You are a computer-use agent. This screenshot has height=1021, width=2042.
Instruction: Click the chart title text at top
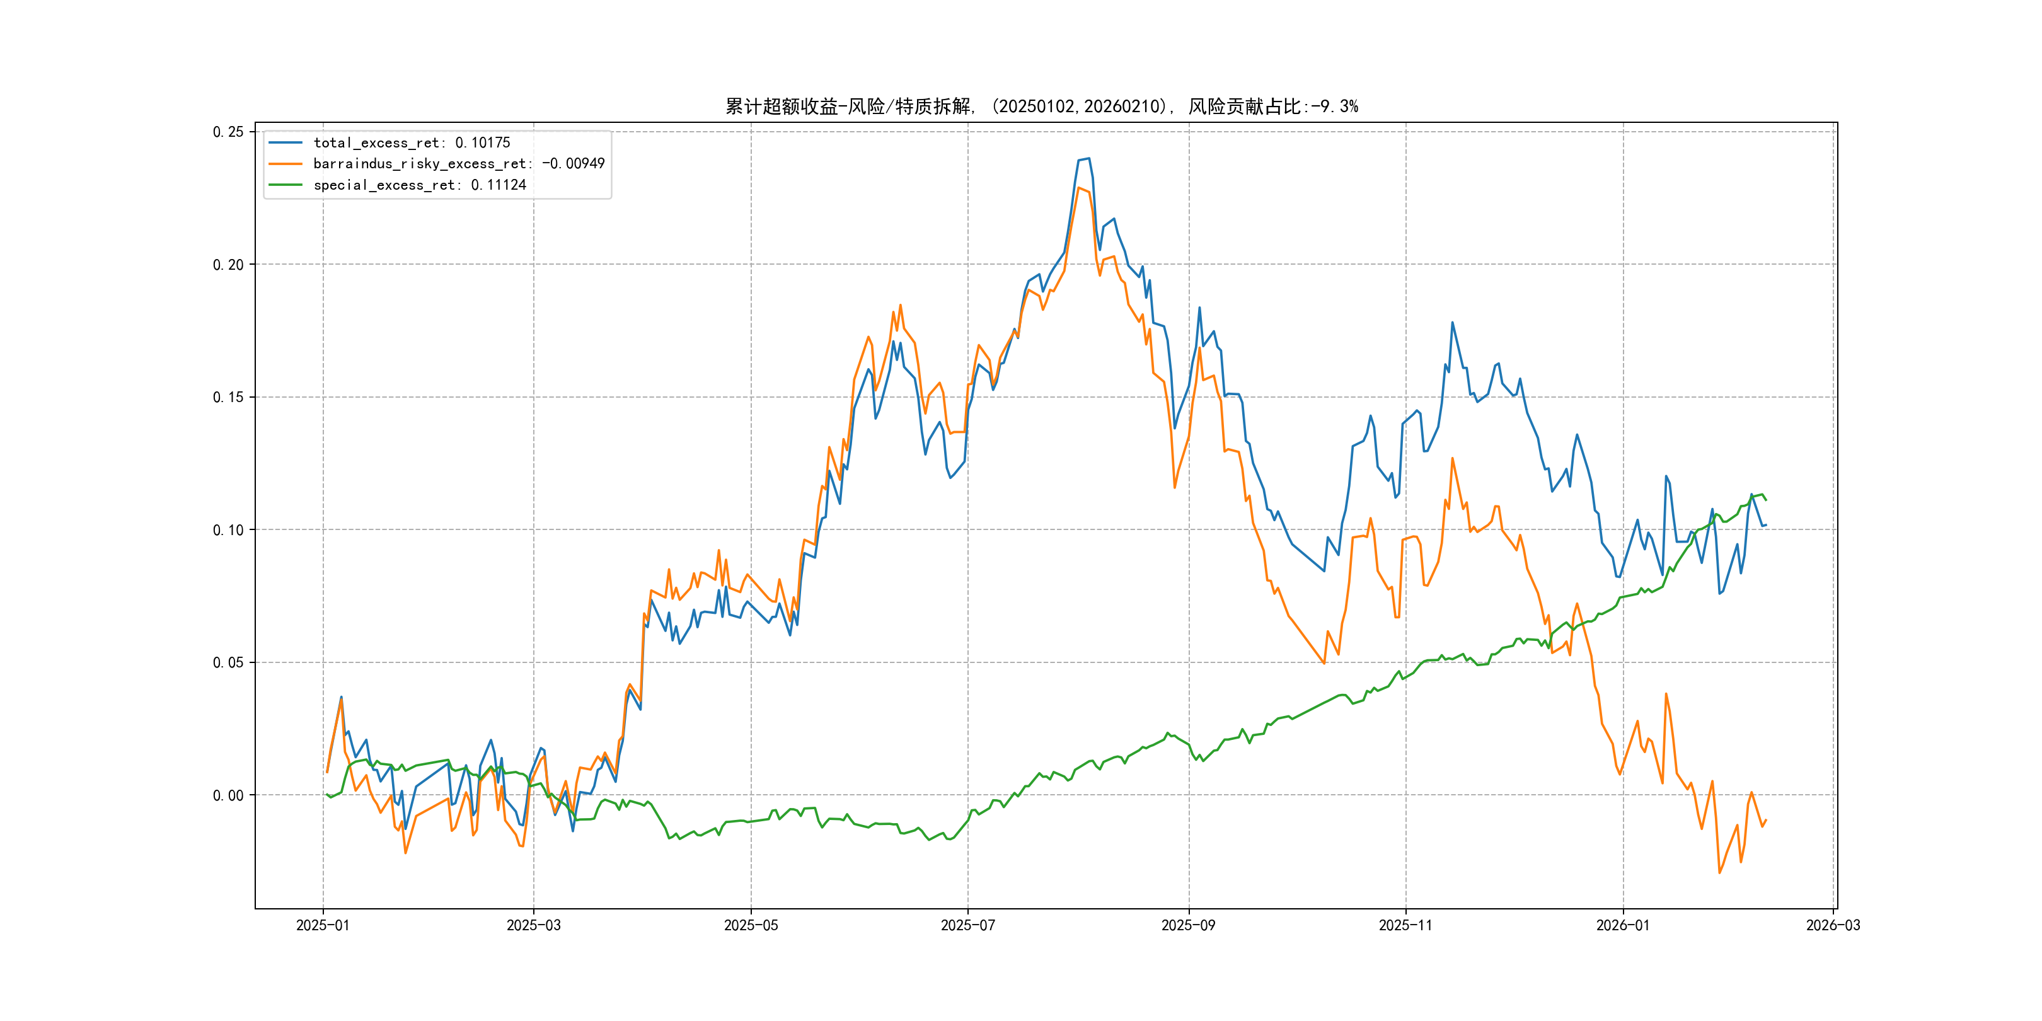click(1042, 107)
